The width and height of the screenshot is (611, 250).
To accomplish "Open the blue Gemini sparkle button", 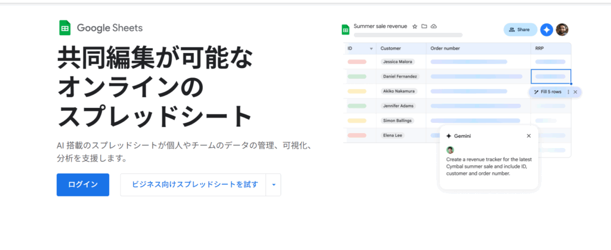I will 547,30.
